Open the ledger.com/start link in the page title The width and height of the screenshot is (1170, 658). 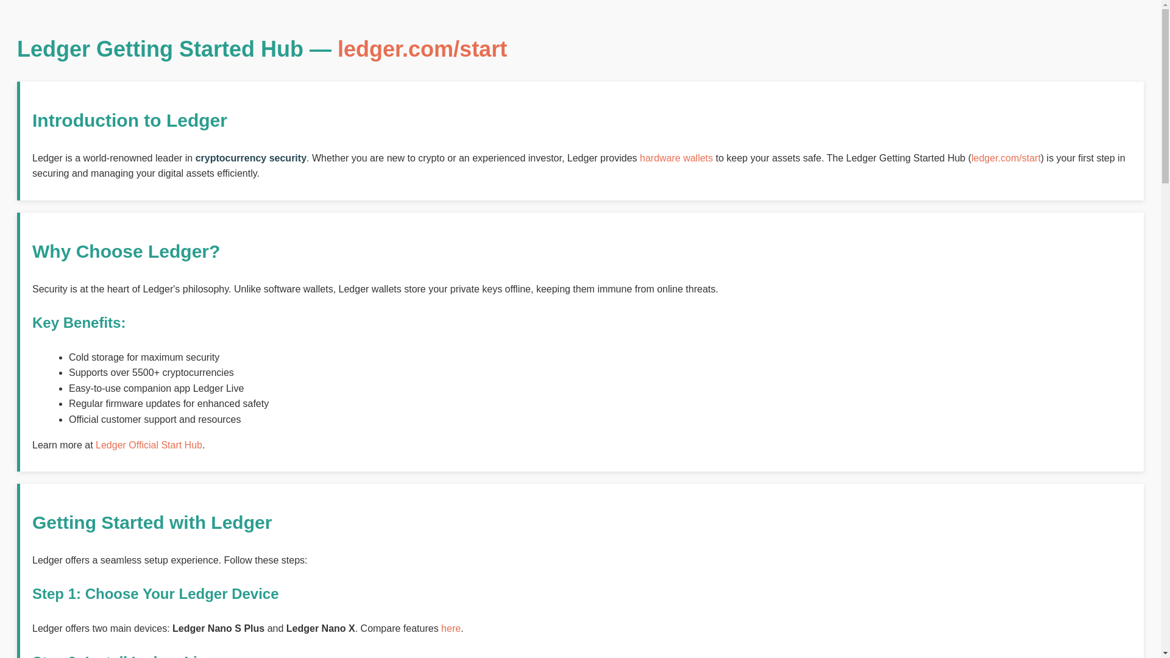pos(422,49)
